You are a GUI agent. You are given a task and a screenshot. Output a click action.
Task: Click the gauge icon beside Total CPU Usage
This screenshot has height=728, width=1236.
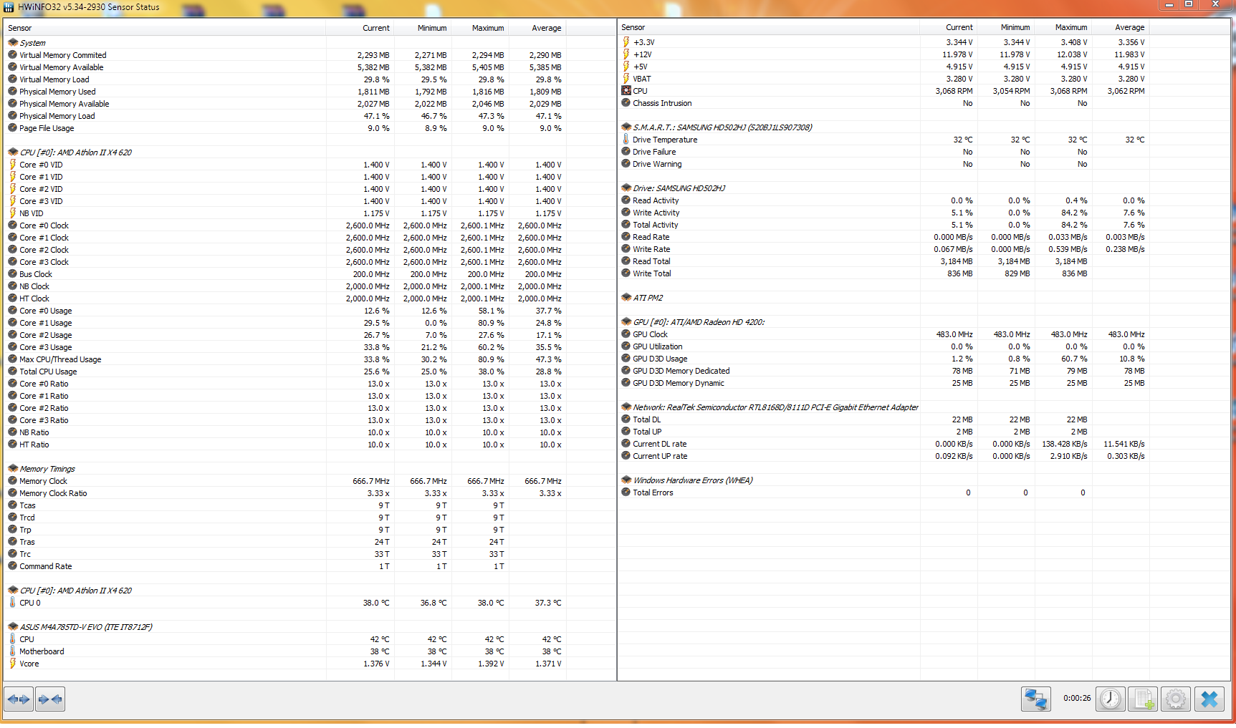[x=13, y=372]
